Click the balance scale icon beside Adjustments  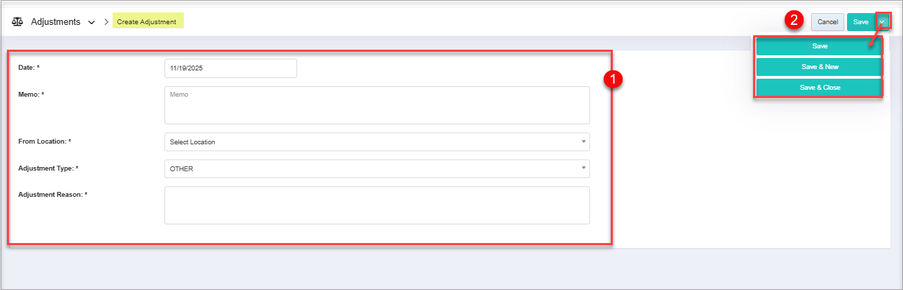(x=18, y=21)
